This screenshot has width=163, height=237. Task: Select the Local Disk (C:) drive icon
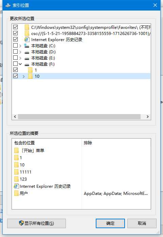point(26,45)
